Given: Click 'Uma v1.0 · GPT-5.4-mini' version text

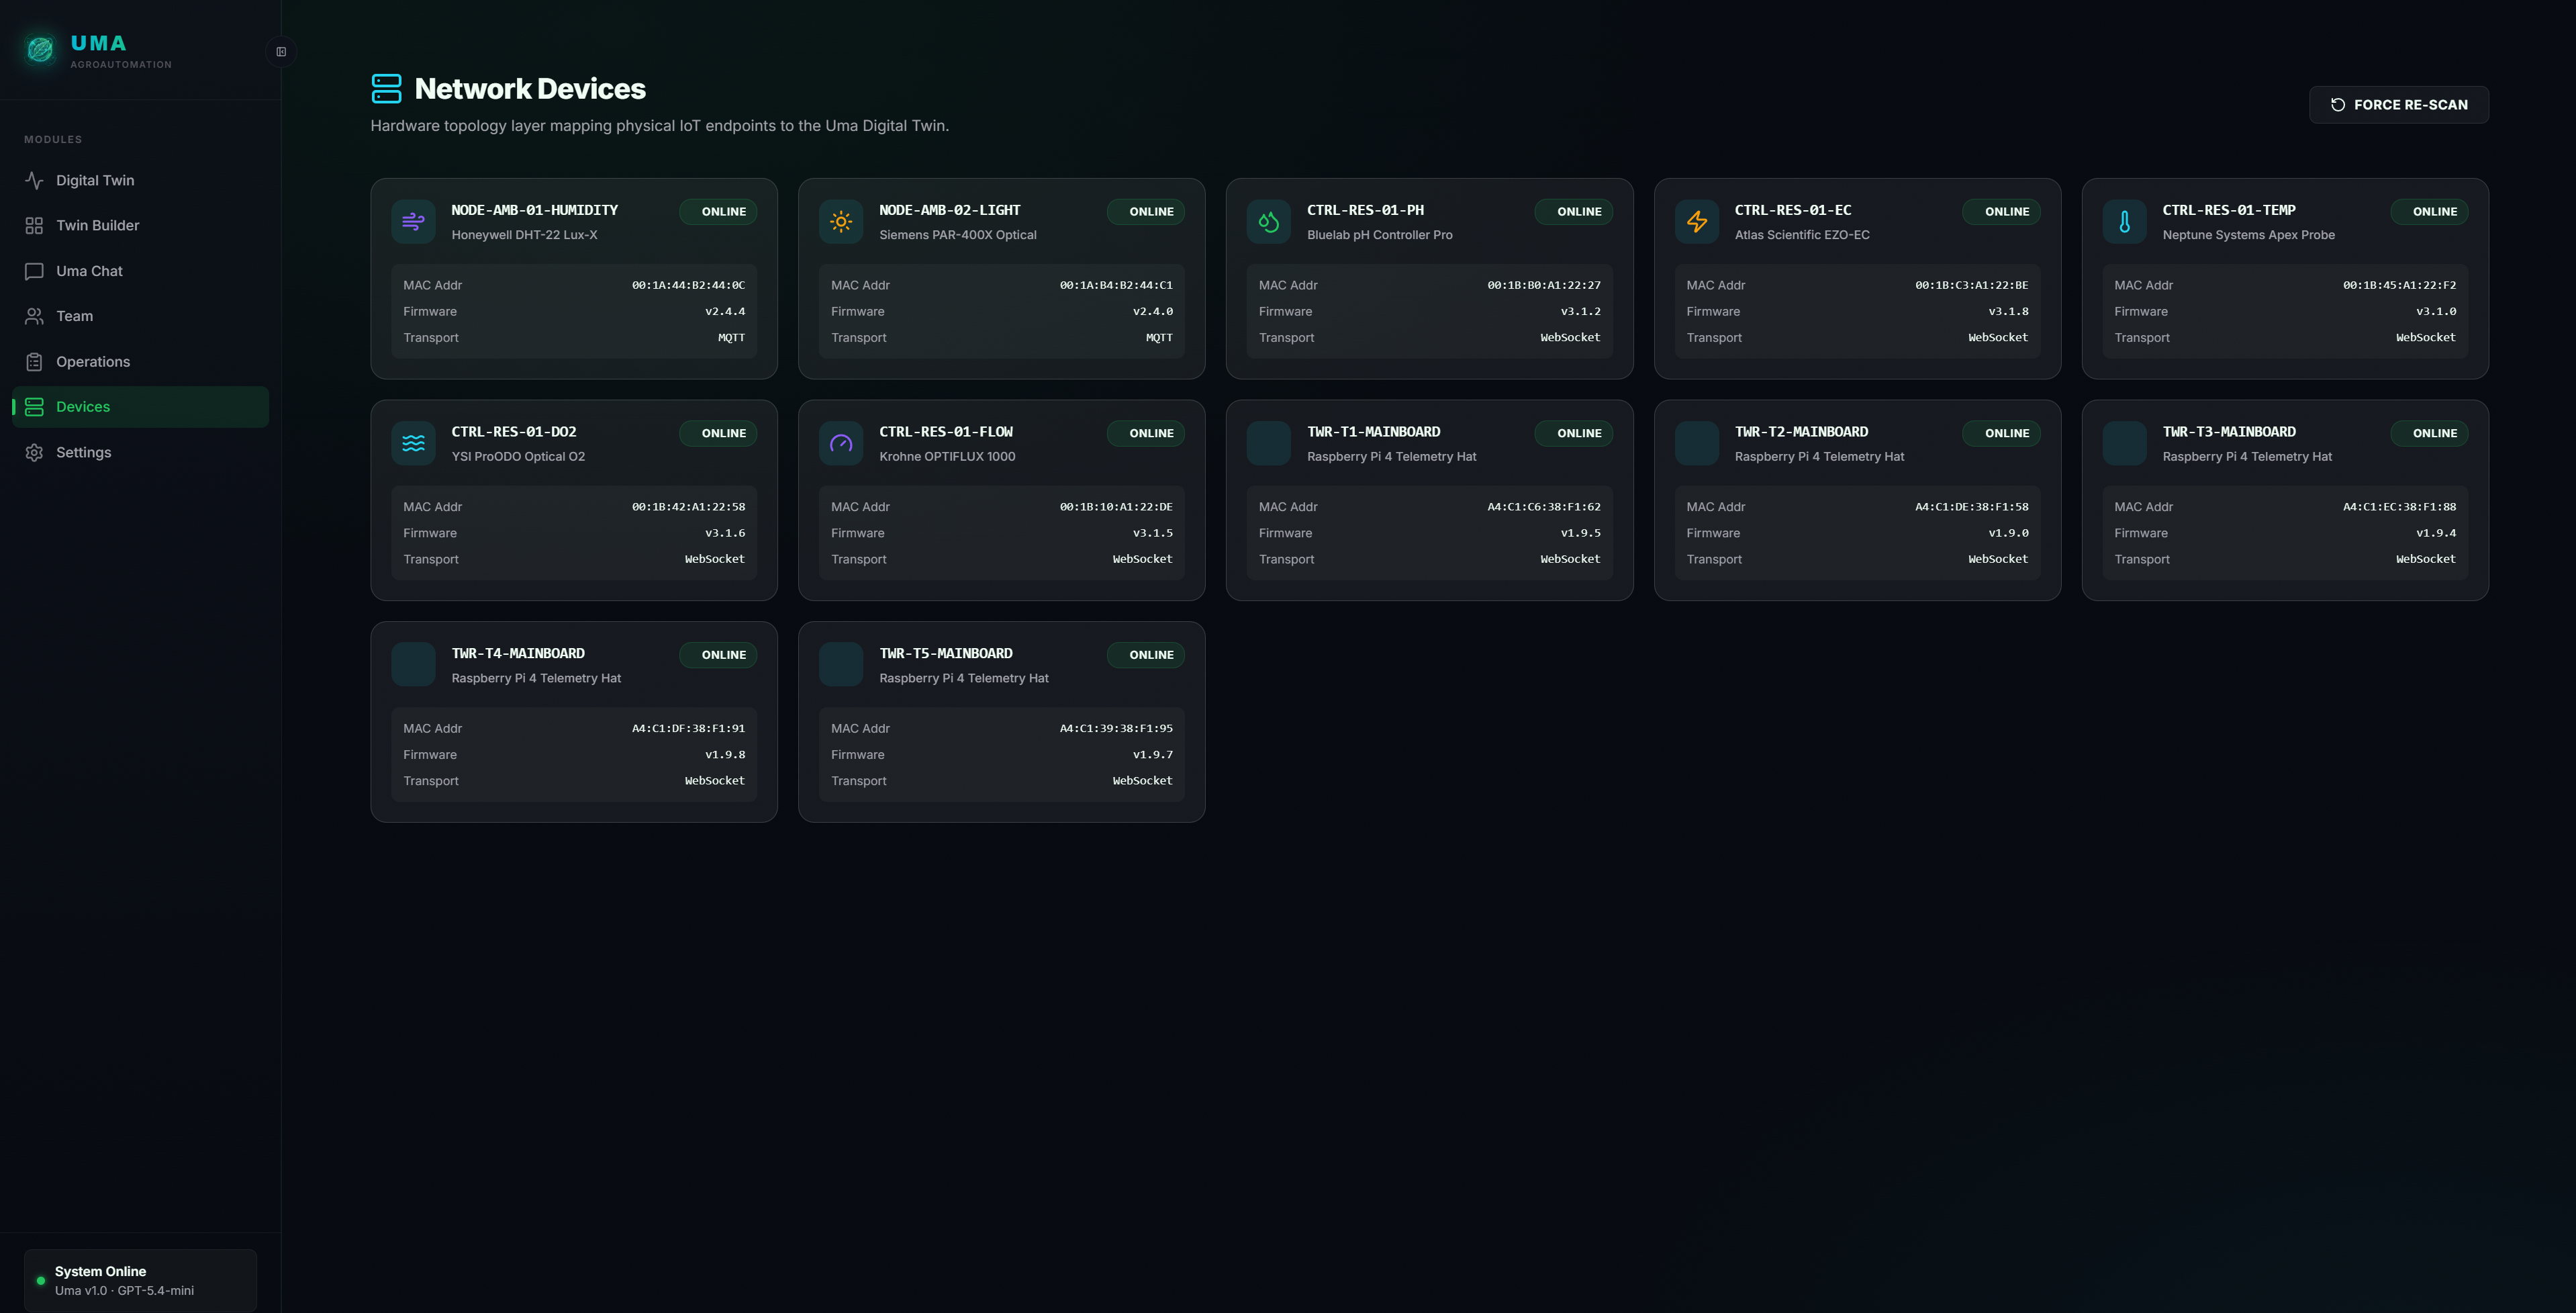Looking at the screenshot, I should (124, 1291).
